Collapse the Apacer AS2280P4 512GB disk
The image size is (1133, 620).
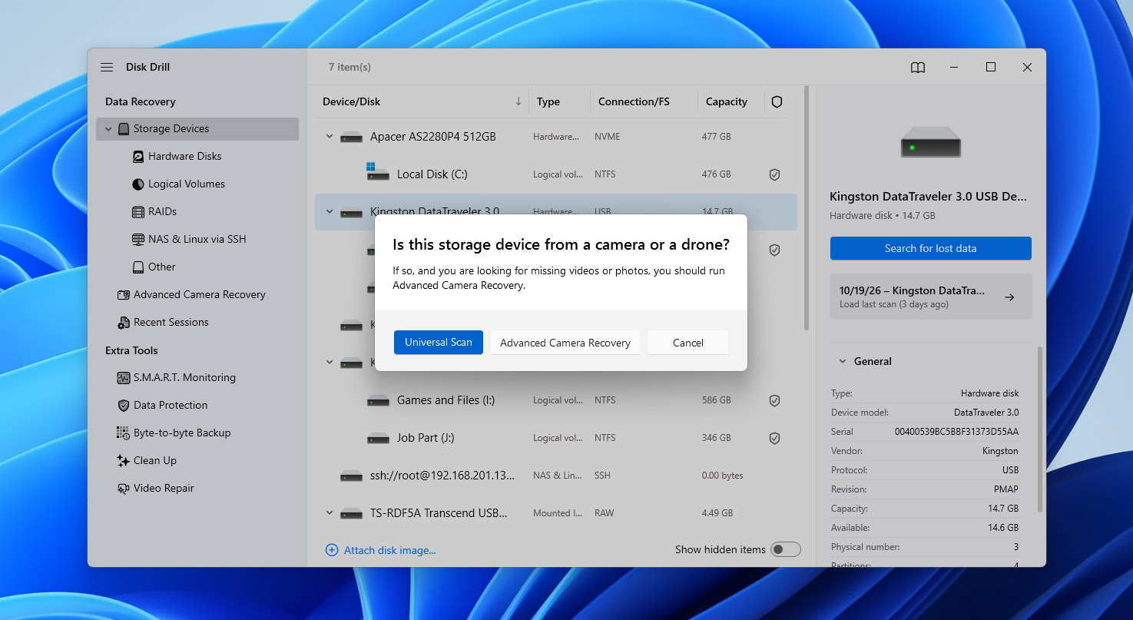[330, 137]
